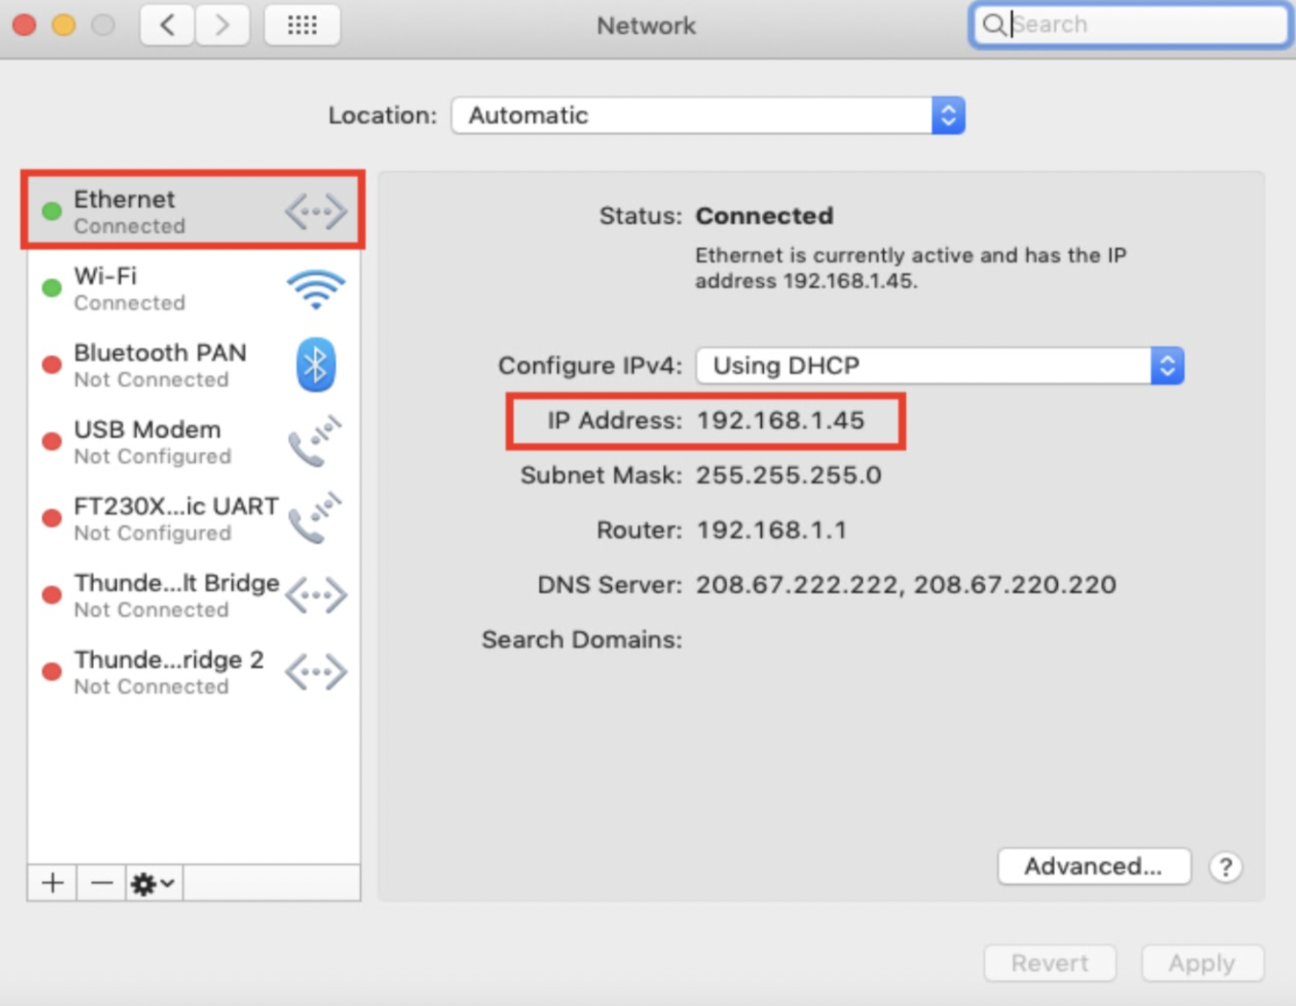Screen dimensions: 1296x1006
Task: Open the Advanced settings
Action: [1093, 866]
